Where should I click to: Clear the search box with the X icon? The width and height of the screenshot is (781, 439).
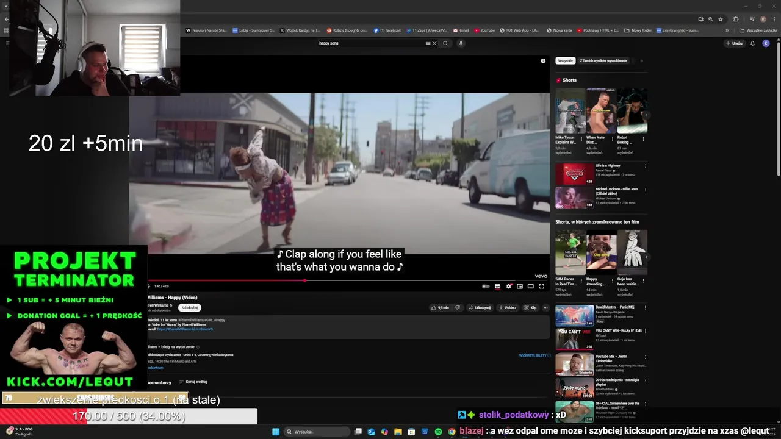(x=434, y=43)
